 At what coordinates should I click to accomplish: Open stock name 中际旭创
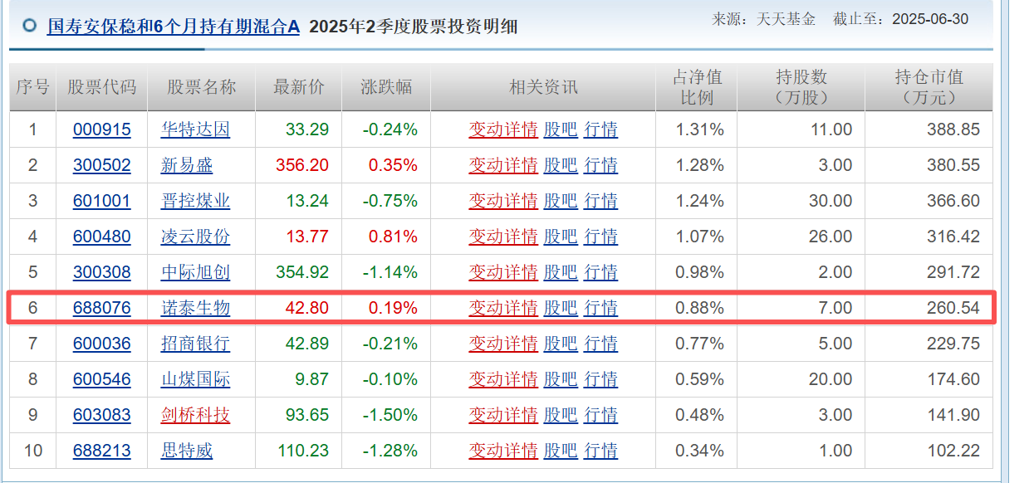point(195,272)
